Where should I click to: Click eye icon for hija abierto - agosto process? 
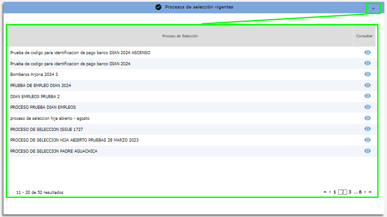point(367,118)
